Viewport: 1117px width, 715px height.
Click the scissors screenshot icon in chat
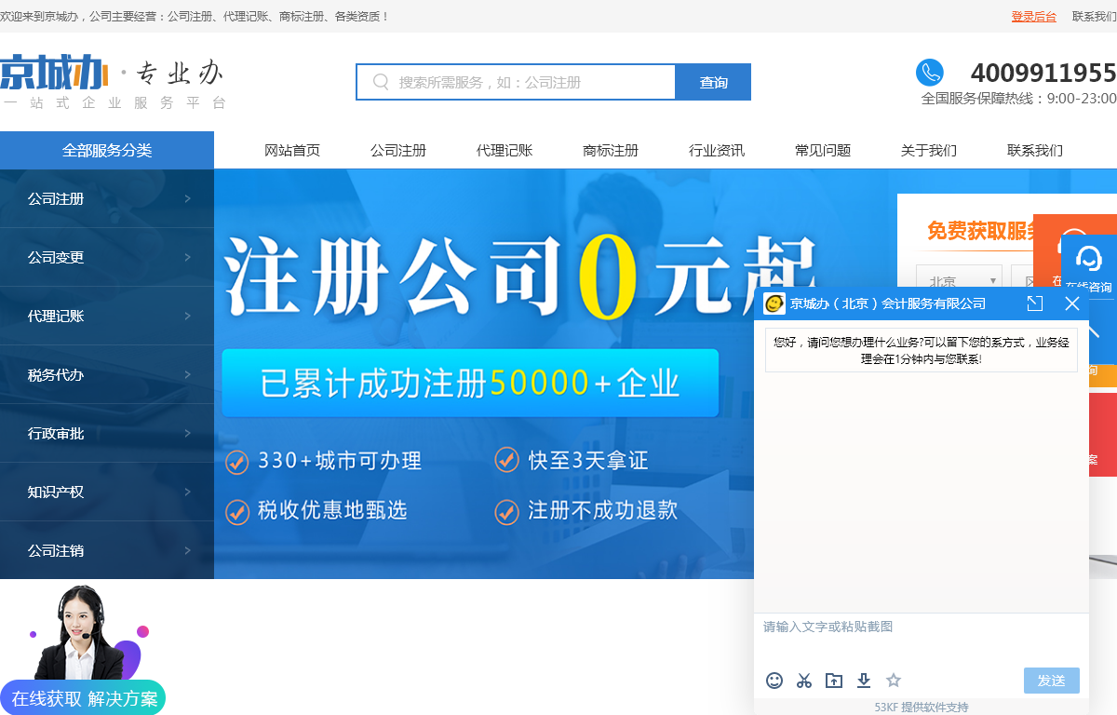pyautogui.click(x=804, y=681)
